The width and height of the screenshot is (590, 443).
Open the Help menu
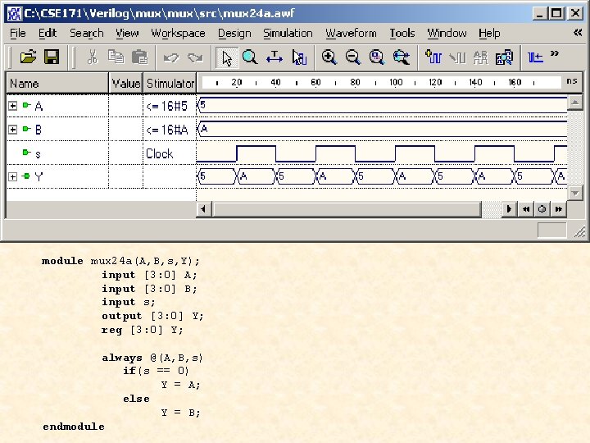(x=489, y=33)
